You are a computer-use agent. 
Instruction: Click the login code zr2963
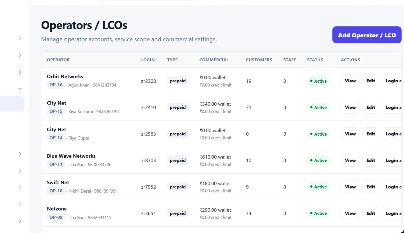coord(148,134)
